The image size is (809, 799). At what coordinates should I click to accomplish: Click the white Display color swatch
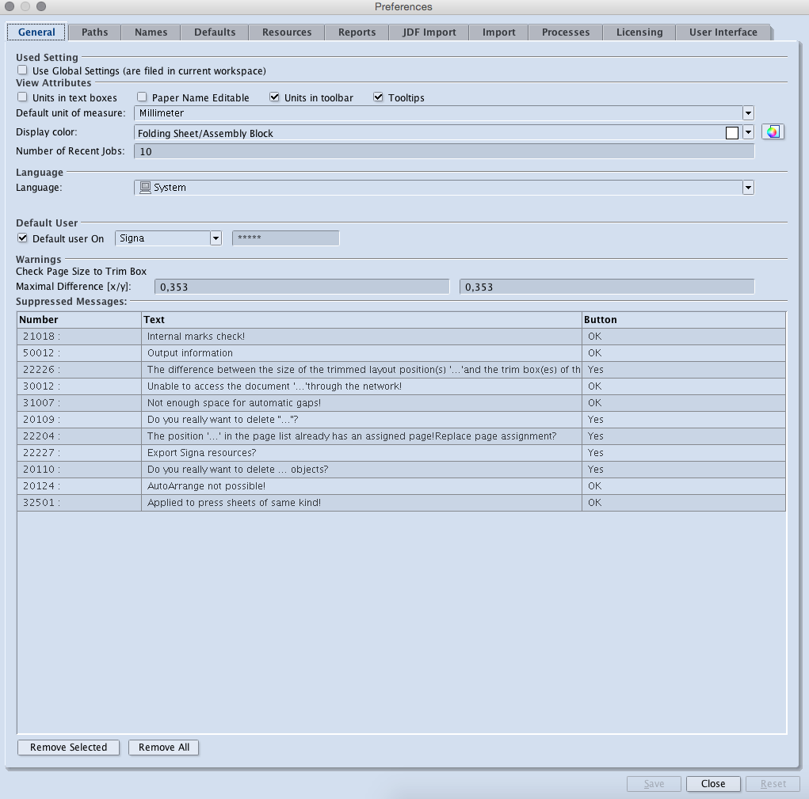click(731, 133)
